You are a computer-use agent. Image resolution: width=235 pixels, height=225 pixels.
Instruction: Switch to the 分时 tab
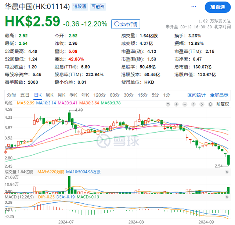click(x=11, y=95)
